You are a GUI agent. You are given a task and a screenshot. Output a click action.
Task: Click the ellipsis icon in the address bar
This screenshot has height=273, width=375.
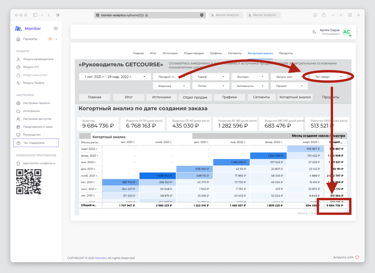(202, 15)
